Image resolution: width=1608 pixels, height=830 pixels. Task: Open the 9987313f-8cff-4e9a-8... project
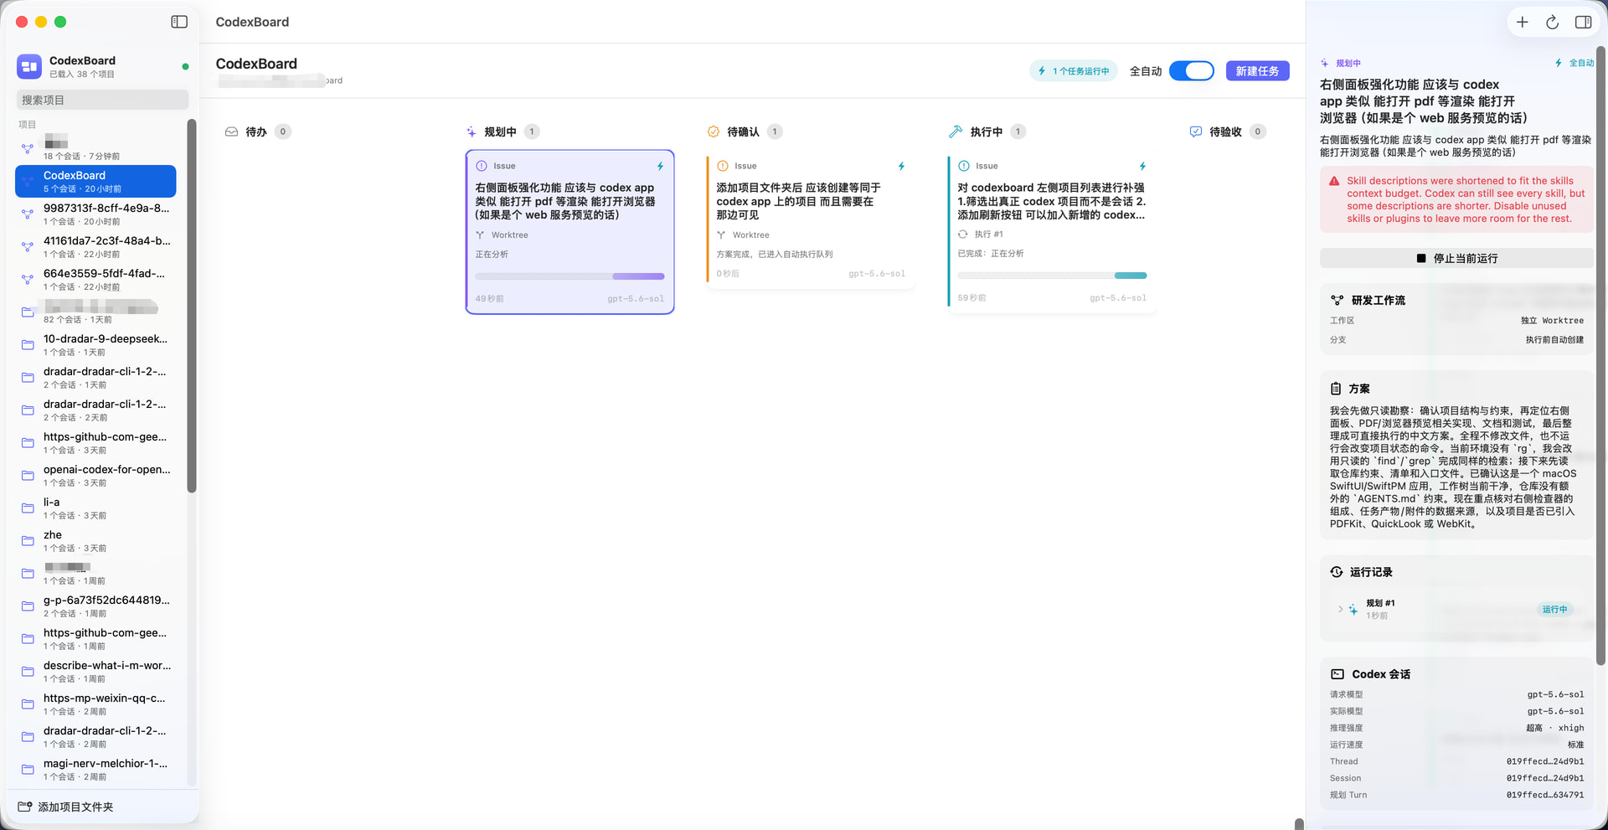click(95, 214)
